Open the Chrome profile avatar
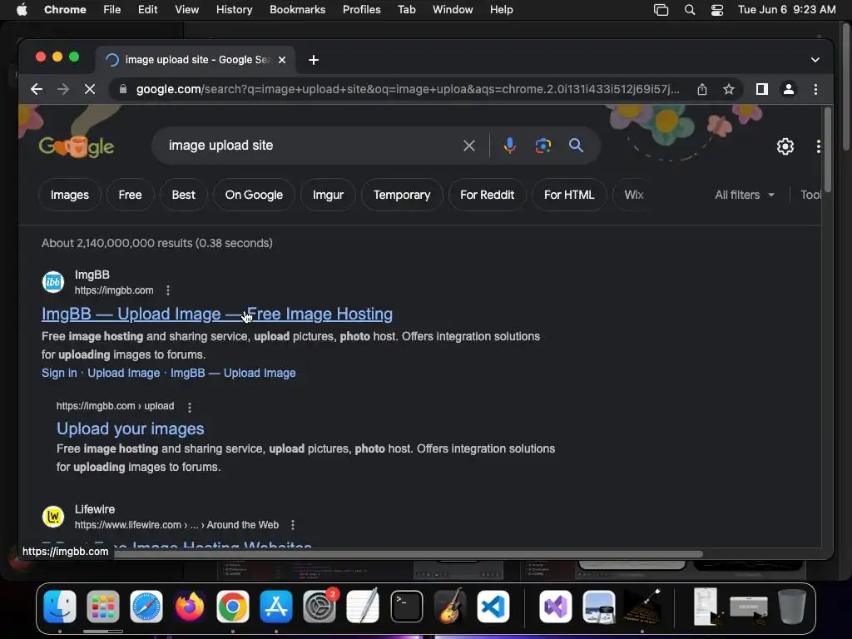This screenshot has width=852, height=639. (789, 89)
